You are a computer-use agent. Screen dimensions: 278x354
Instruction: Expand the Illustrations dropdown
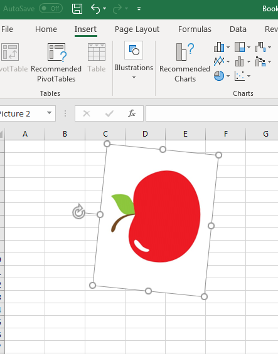tap(134, 60)
